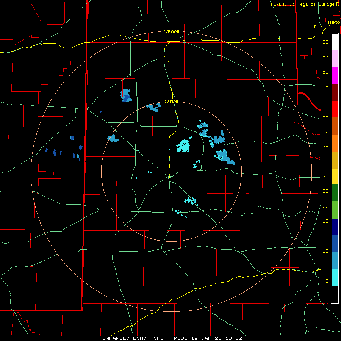
Task: Click the 50 NMI range ring label
Action: coord(171,101)
